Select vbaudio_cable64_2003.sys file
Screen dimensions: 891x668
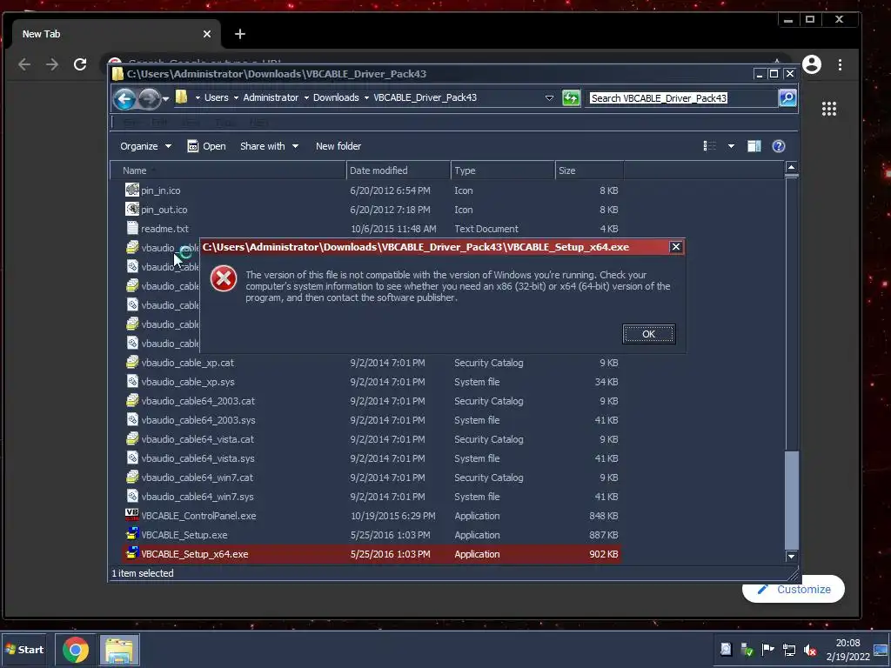click(372, 420)
